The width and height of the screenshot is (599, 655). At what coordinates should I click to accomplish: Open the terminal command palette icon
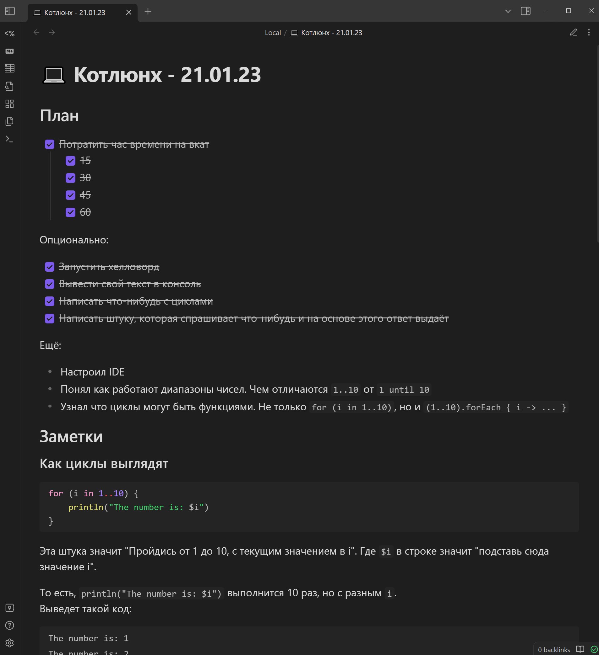10,139
